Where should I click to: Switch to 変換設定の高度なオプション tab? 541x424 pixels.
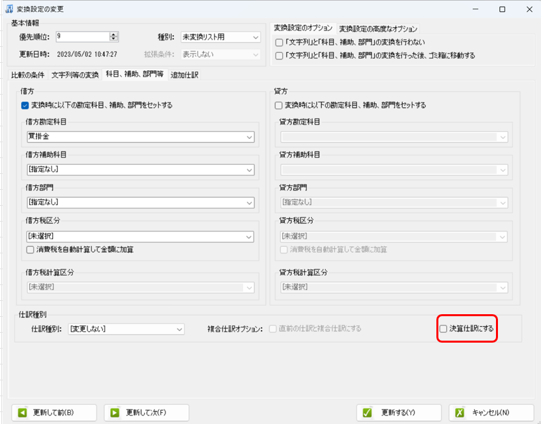378,28
